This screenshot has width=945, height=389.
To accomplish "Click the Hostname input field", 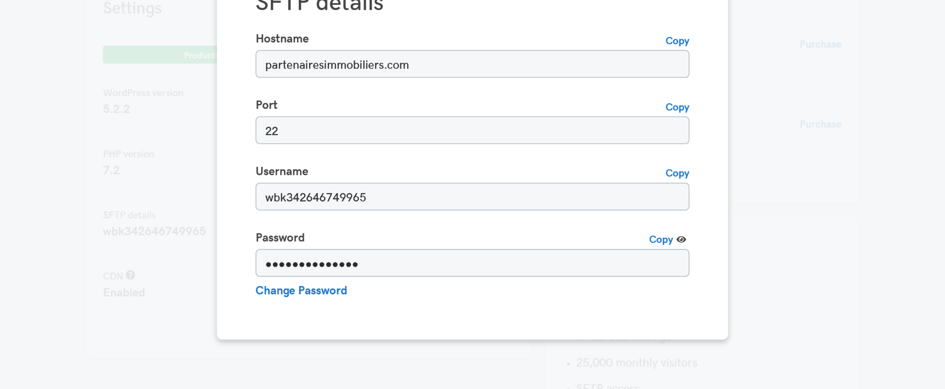I will point(472,64).
